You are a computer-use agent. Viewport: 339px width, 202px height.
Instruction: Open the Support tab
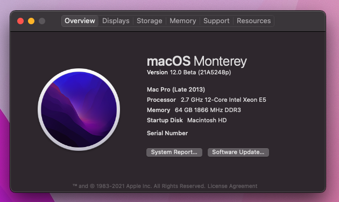216,21
